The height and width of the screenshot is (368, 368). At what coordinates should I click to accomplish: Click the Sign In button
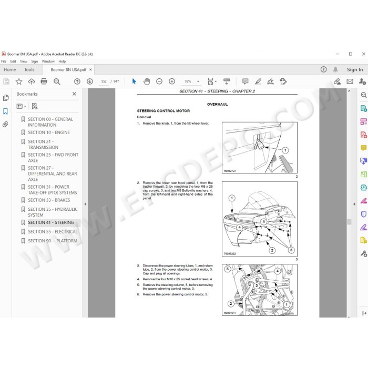tap(355, 69)
